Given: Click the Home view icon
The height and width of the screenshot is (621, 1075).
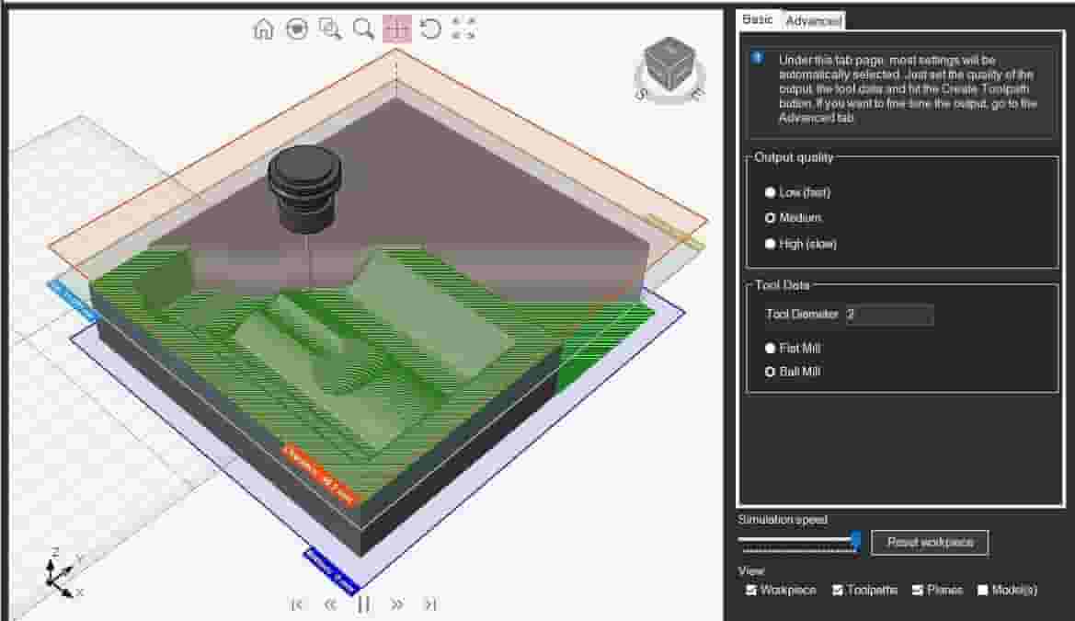Looking at the screenshot, I should pyautogui.click(x=263, y=29).
